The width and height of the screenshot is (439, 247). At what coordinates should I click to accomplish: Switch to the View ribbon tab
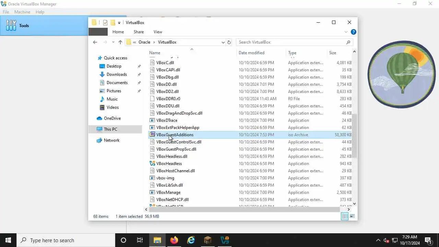pos(158,32)
